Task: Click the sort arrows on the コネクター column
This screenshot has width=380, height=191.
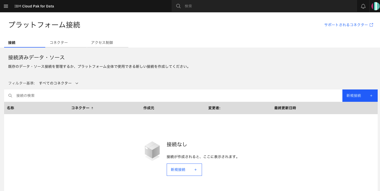Action: [92, 108]
